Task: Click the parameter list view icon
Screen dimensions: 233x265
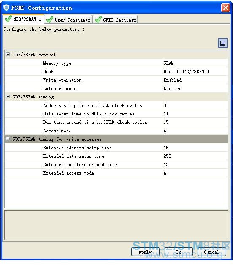Action: pos(223,43)
